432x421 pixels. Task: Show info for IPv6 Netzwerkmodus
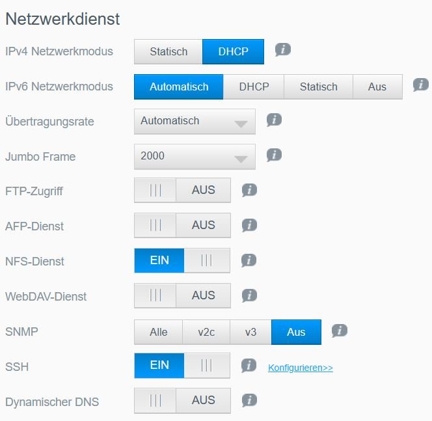pos(421,85)
